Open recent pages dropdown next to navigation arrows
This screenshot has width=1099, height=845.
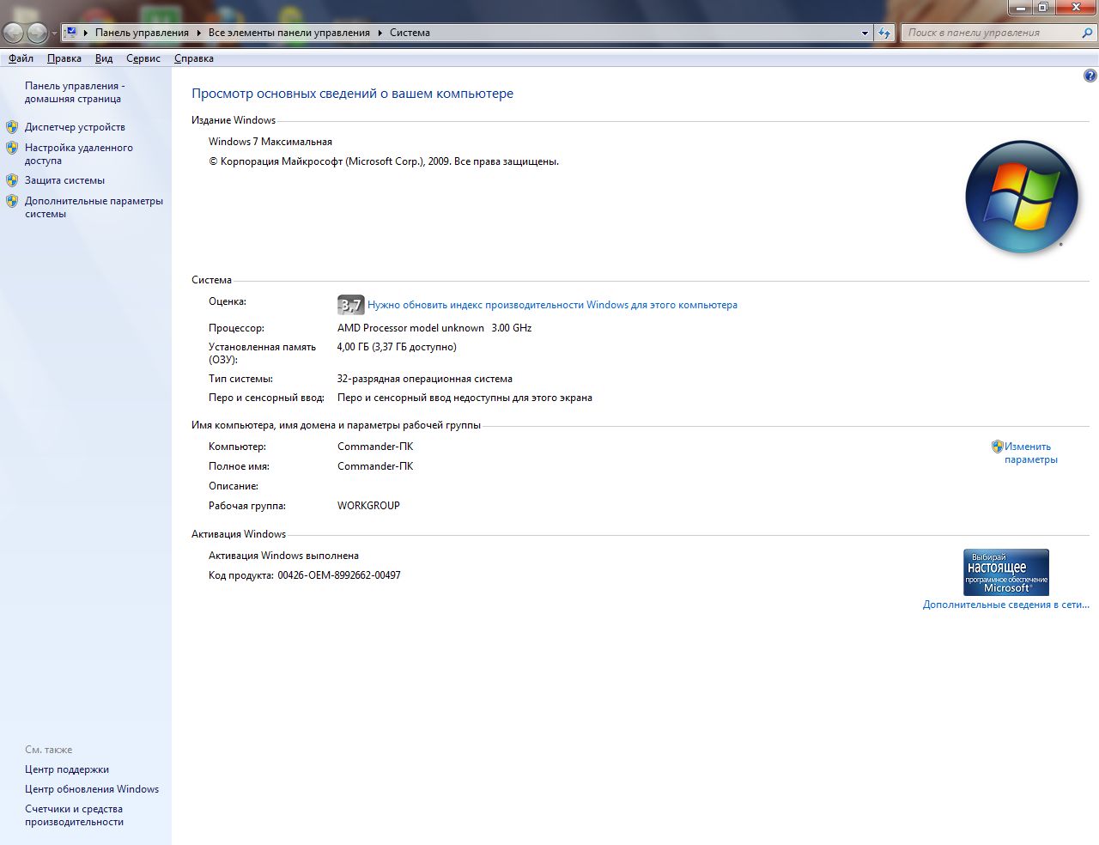(55, 33)
